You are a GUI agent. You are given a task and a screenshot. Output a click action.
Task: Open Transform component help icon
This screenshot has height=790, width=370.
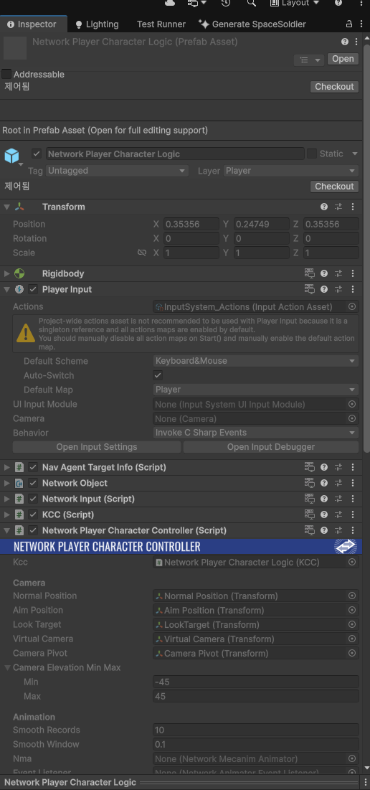(x=324, y=207)
